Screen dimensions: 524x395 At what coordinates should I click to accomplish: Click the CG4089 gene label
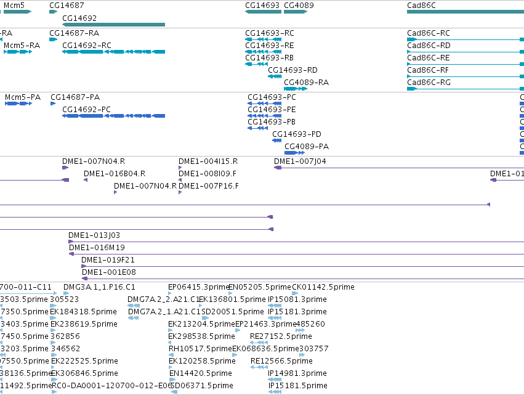point(299,6)
